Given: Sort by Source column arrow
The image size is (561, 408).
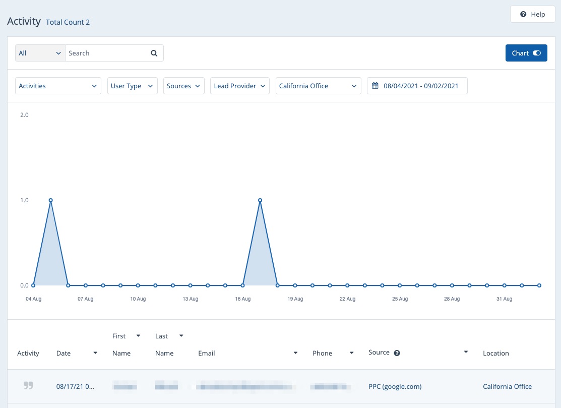Looking at the screenshot, I should [x=466, y=352].
